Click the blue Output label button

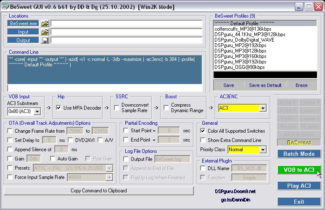(23, 40)
